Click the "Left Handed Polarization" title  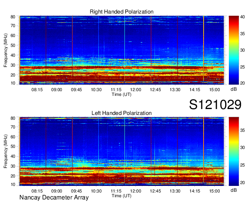122,113
